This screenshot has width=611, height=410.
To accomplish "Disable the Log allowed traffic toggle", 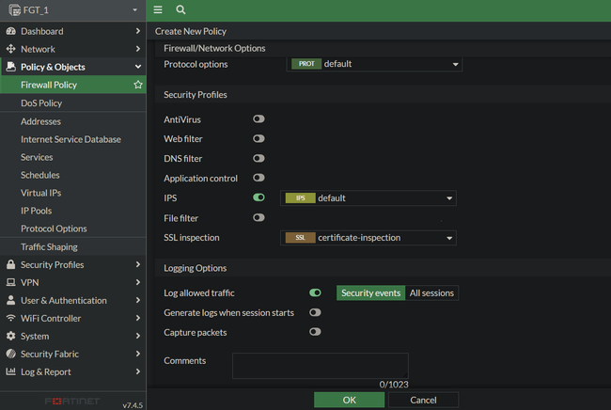I will click(315, 293).
